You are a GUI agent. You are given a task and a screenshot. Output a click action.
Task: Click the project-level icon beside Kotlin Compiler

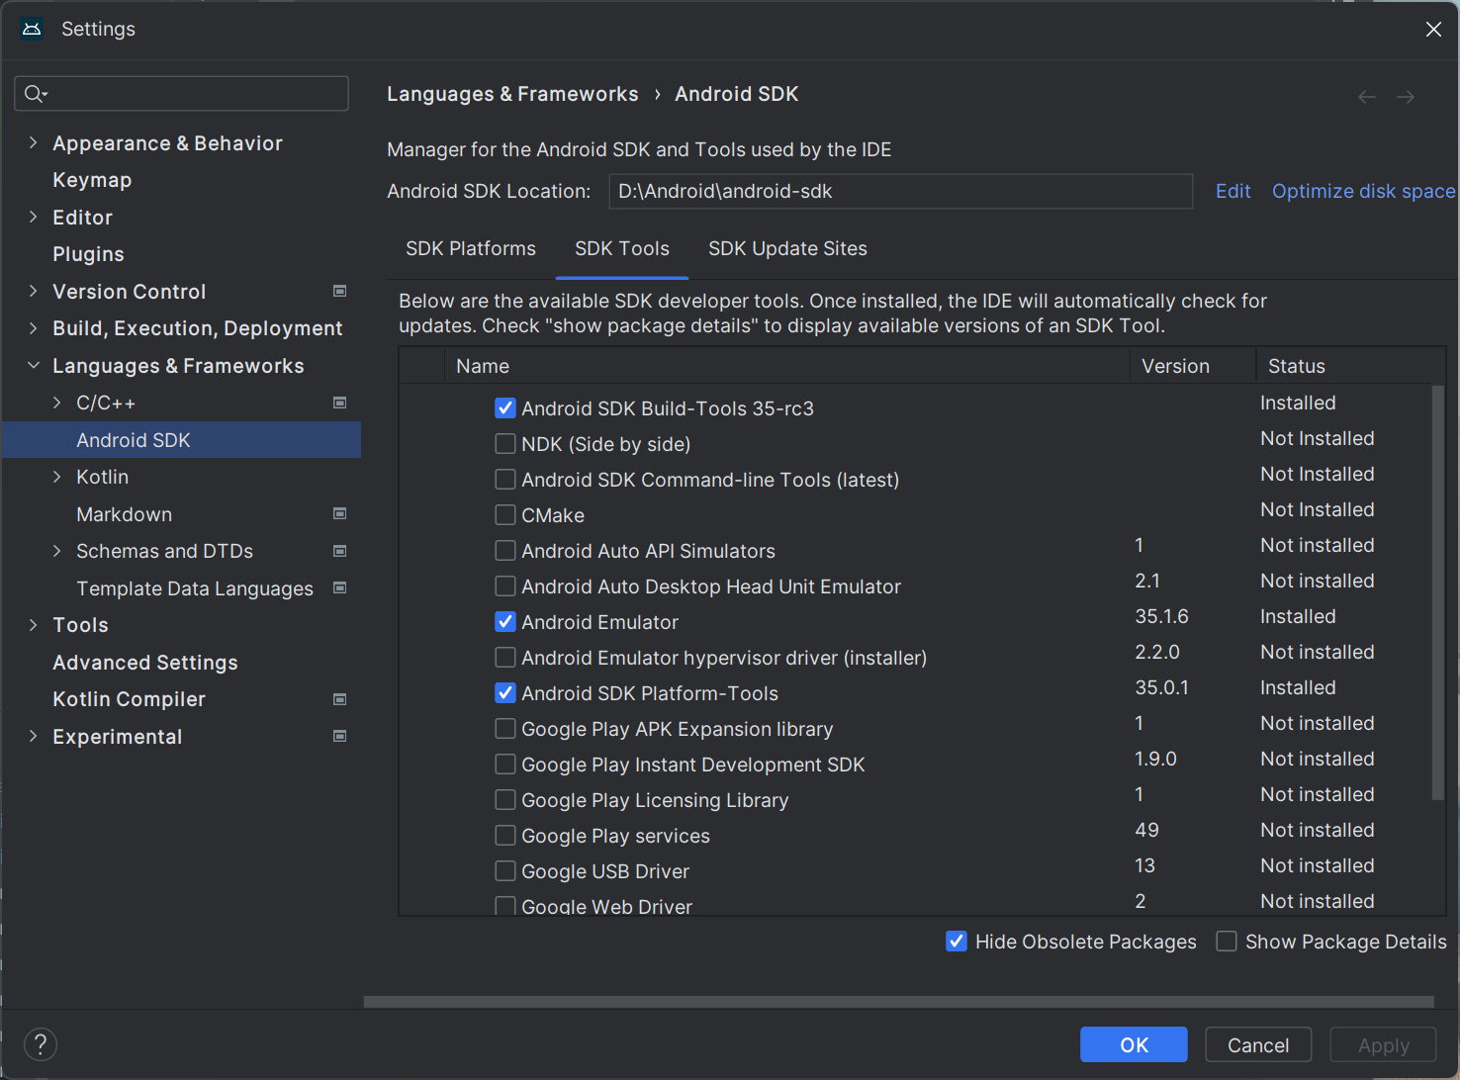[x=340, y=699]
